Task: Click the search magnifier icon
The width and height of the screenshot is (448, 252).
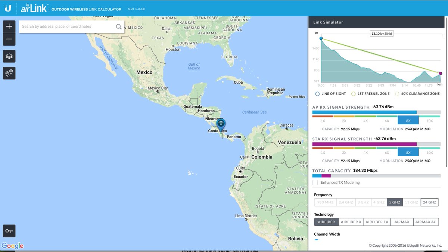Action: point(119,27)
